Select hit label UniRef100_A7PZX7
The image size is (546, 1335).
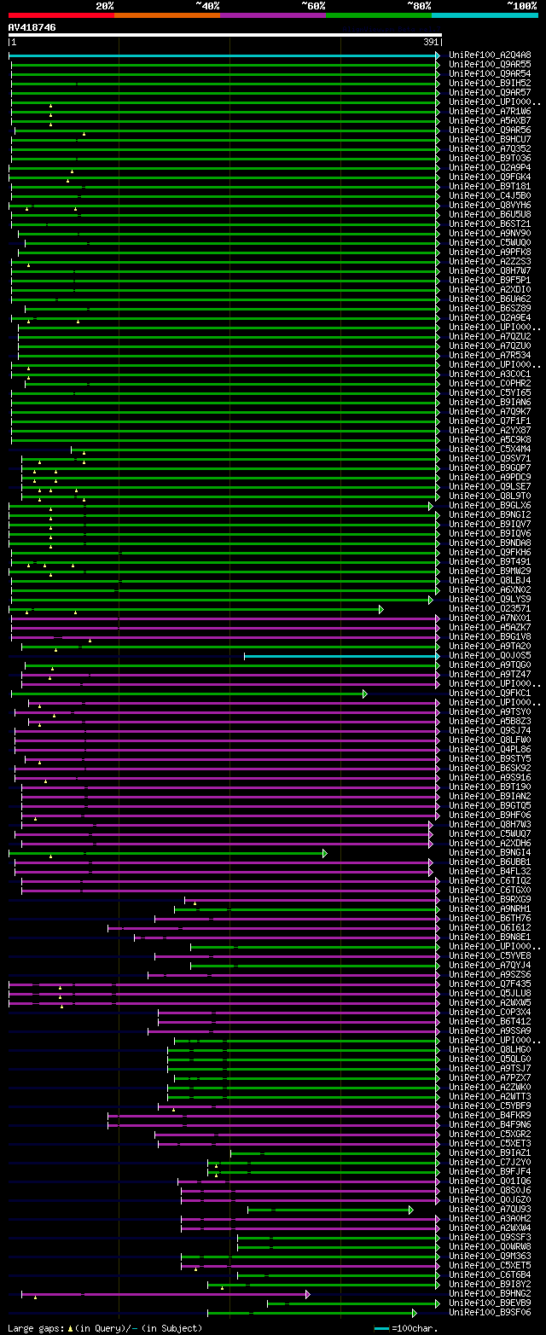tap(490, 1078)
